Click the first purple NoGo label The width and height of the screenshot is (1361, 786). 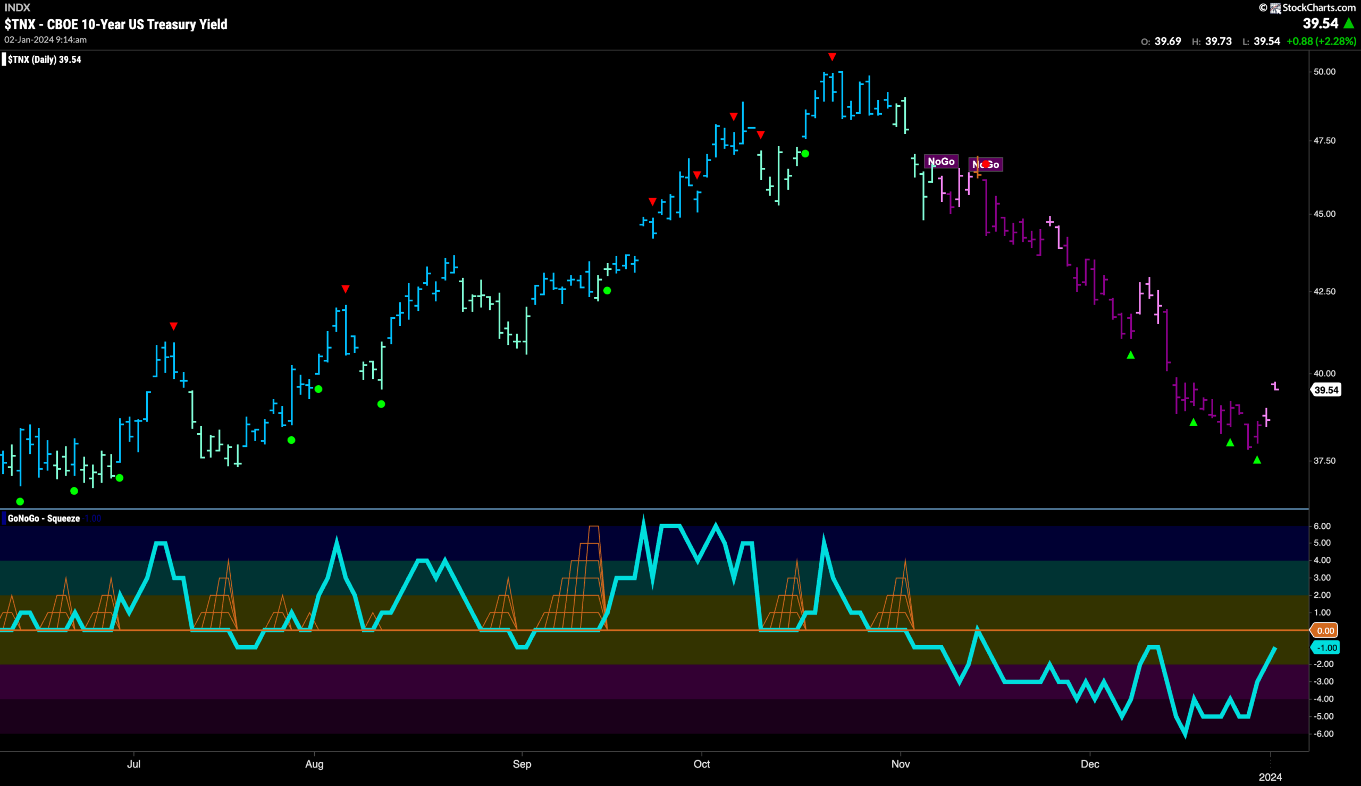(x=941, y=162)
